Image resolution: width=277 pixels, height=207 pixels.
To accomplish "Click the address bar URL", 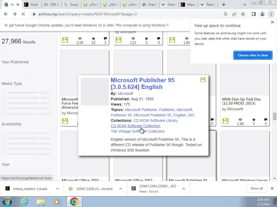I will (x=88, y=14).
